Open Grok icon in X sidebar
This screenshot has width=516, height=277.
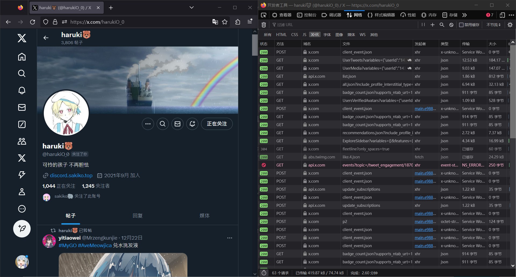pyautogui.click(x=22, y=124)
